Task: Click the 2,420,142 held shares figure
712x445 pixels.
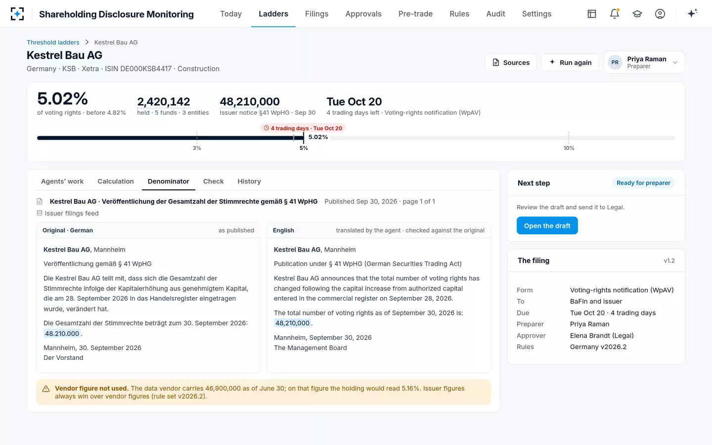Action: coord(164,102)
